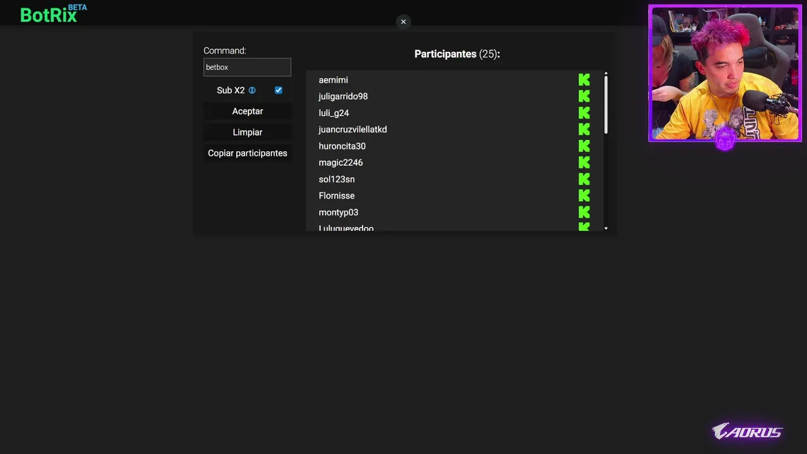807x454 pixels.
Task: Click the Kick icon beside juligarrido98
Action: 584,96
